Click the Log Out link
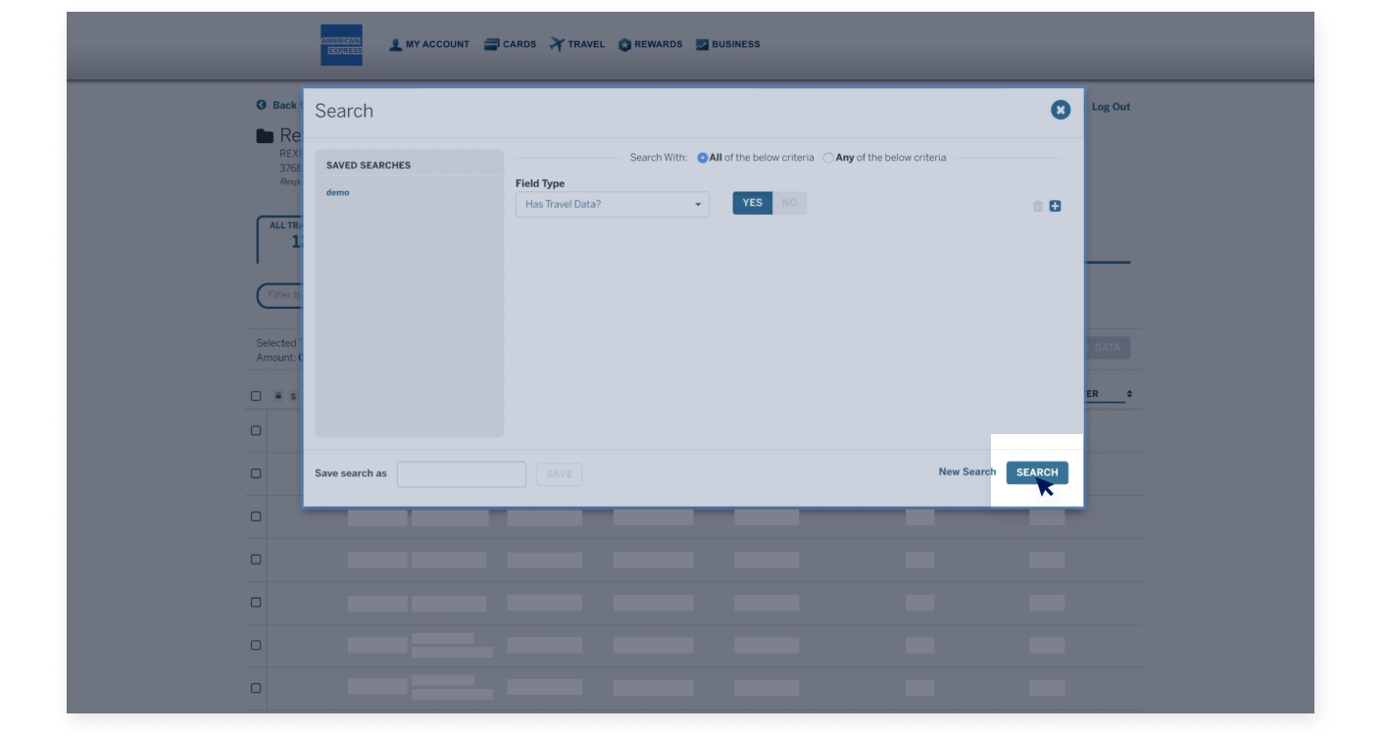The image size is (1385, 736). click(x=1111, y=106)
